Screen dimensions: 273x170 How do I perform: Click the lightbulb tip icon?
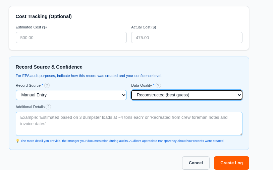17,141
